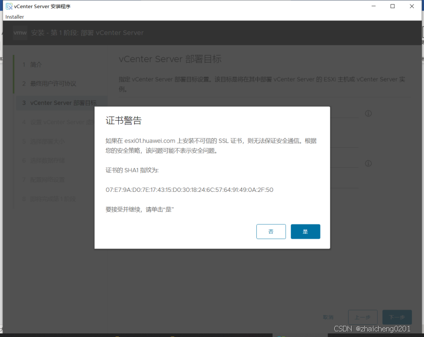424x337 pixels.
Task: Click the SHA1 fingerprint value 07:E7:9A:D0...
Action: pyautogui.click(x=189, y=190)
